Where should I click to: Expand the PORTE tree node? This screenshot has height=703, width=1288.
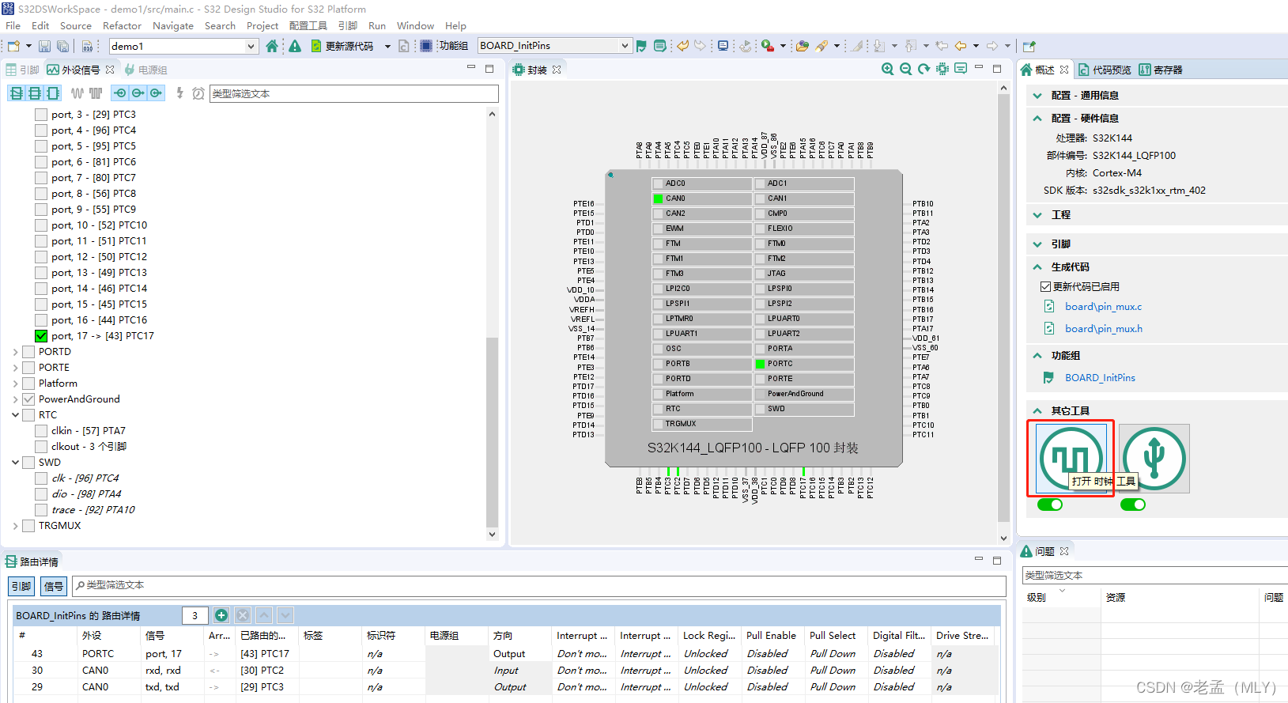15,368
